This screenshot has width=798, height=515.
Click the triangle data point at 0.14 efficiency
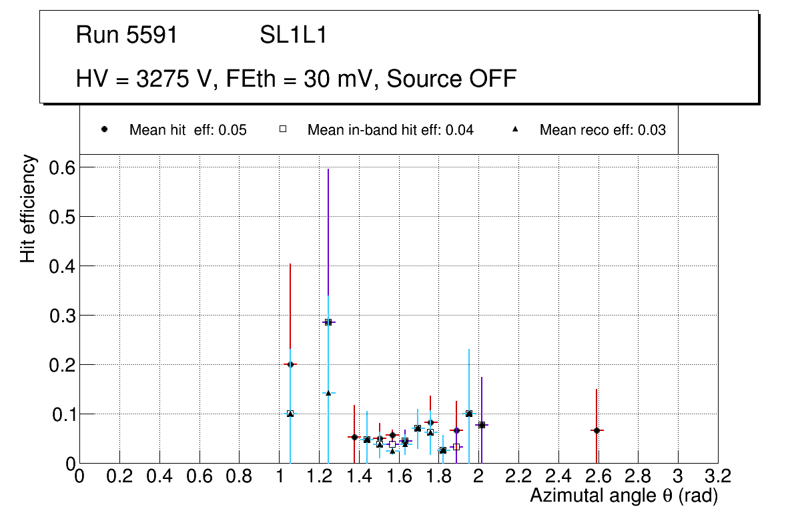click(x=328, y=393)
